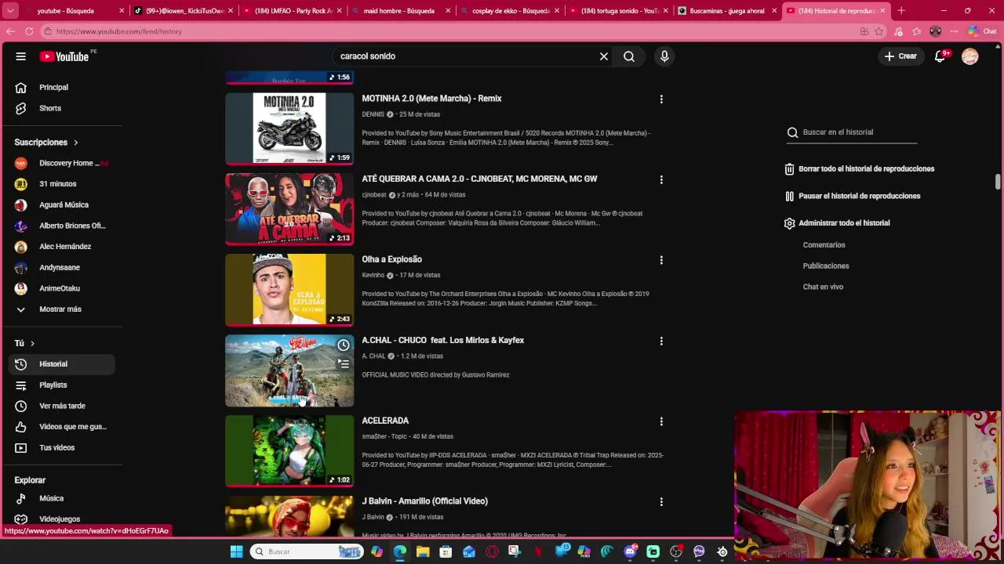The image size is (1004, 564).
Task: Expand Suscripciones section chevron
Action: pos(76,143)
